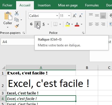Open the Police dialog launcher
This screenshot has width=112, height=105.
[x=83, y=33]
